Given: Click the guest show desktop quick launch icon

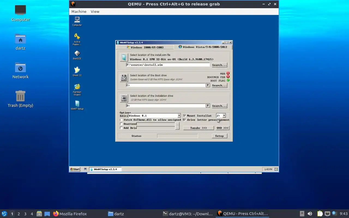Looking at the screenshot, I should pyautogui.click(x=85, y=169).
